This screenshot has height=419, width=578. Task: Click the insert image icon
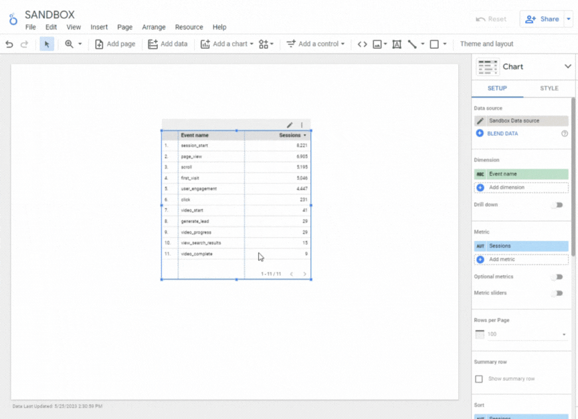click(x=377, y=44)
